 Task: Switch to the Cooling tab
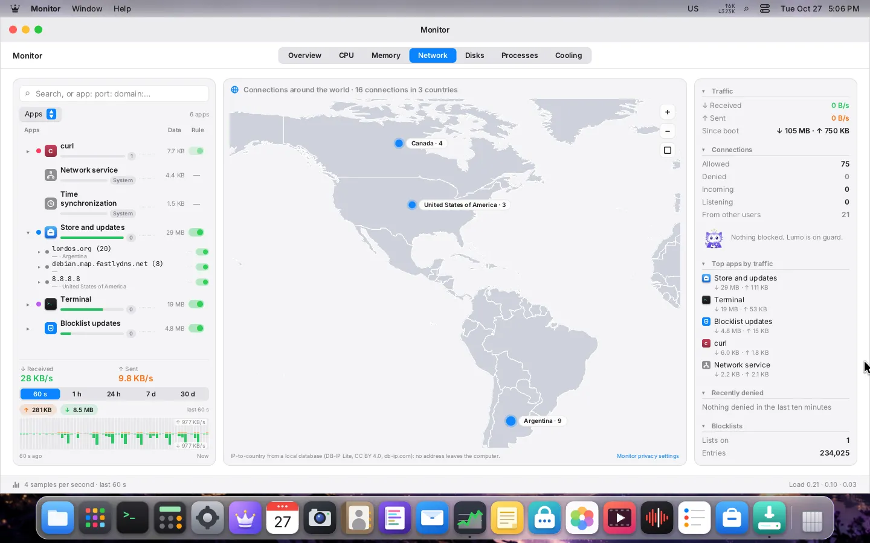pyautogui.click(x=569, y=56)
